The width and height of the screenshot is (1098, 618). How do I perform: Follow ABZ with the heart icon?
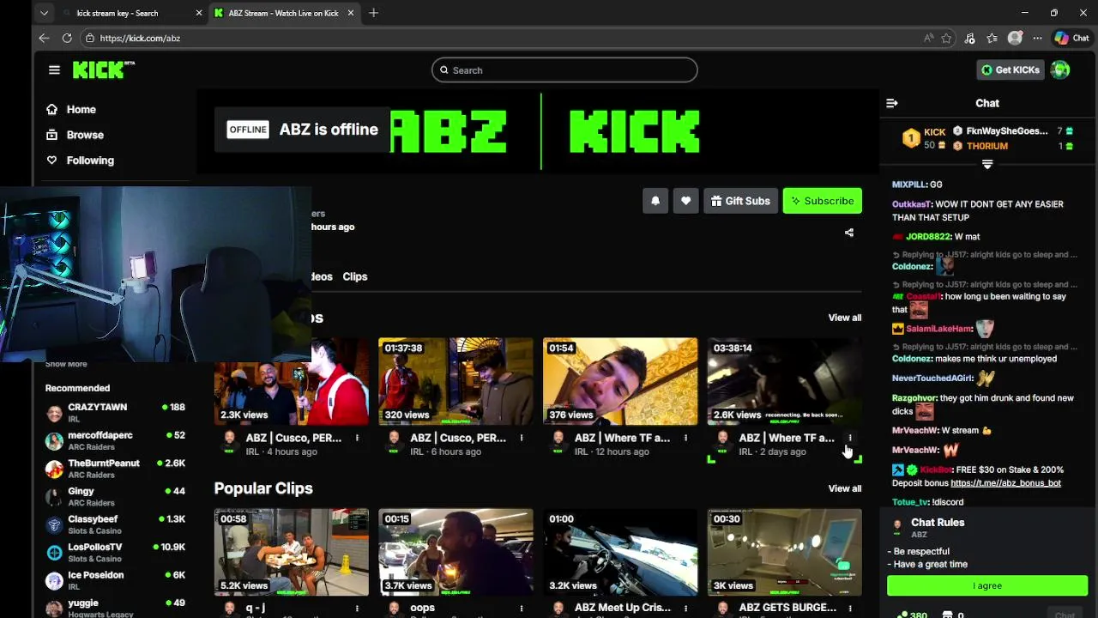tap(685, 201)
